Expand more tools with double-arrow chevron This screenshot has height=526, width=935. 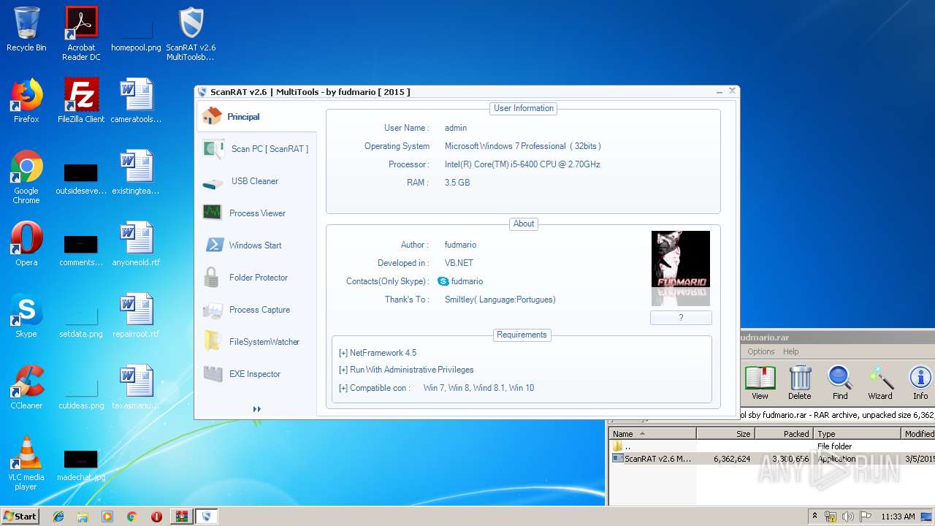coord(257,409)
